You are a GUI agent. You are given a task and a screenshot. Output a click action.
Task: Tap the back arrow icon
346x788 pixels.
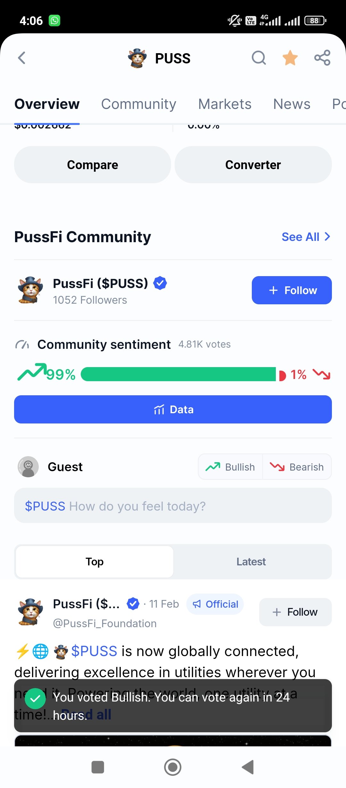21,58
